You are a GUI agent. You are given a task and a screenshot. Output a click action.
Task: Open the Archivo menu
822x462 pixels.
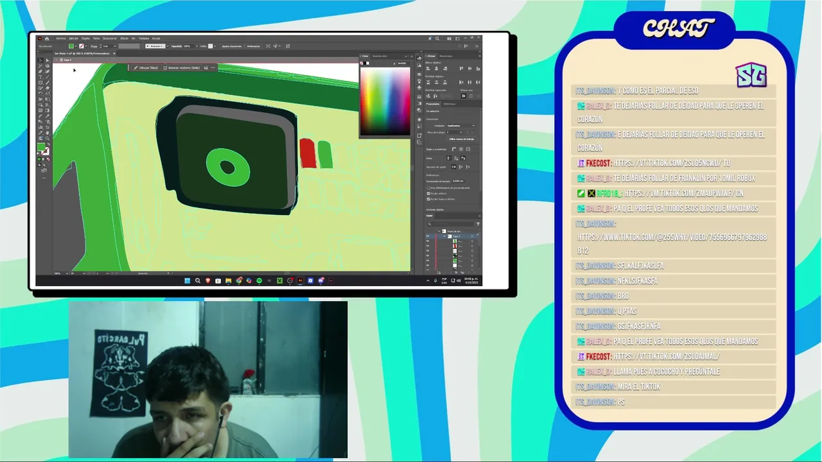tap(61, 38)
